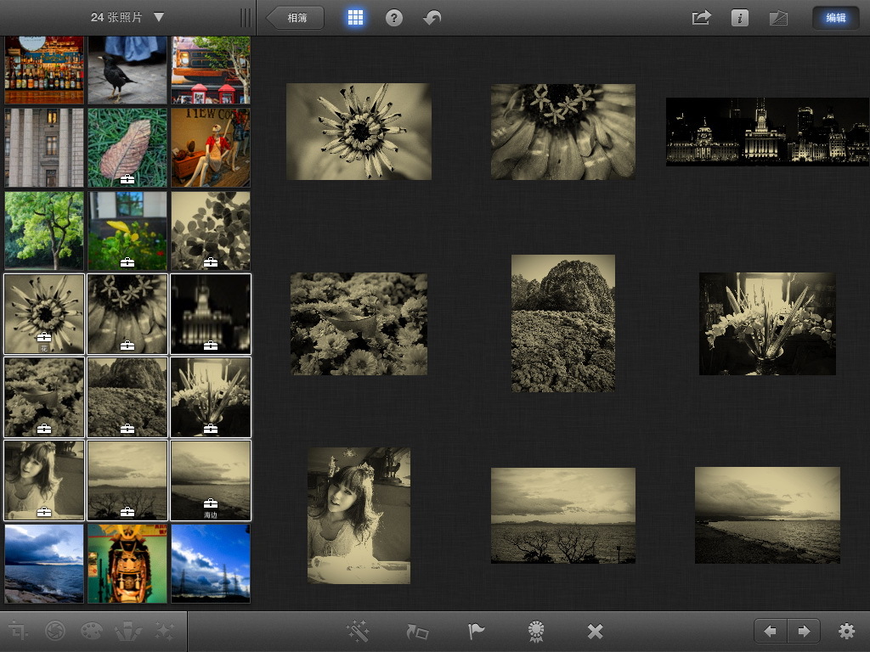This screenshot has height=652, width=870.
Task: Go to previous photo with left arrow
Action: point(771,631)
